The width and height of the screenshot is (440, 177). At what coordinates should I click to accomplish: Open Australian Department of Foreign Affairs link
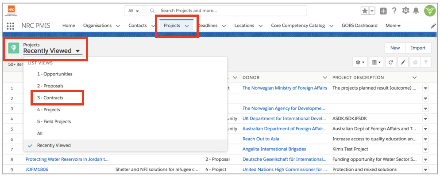[285, 129]
